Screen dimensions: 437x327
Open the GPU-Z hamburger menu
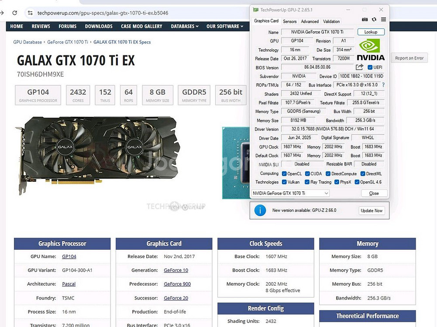click(x=383, y=20)
